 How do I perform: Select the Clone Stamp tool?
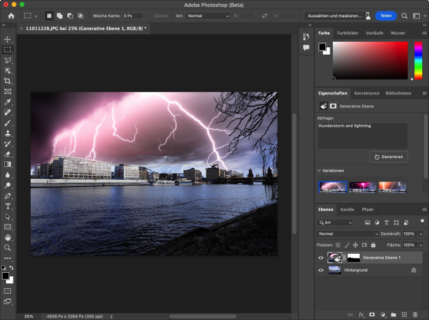(x=7, y=133)
